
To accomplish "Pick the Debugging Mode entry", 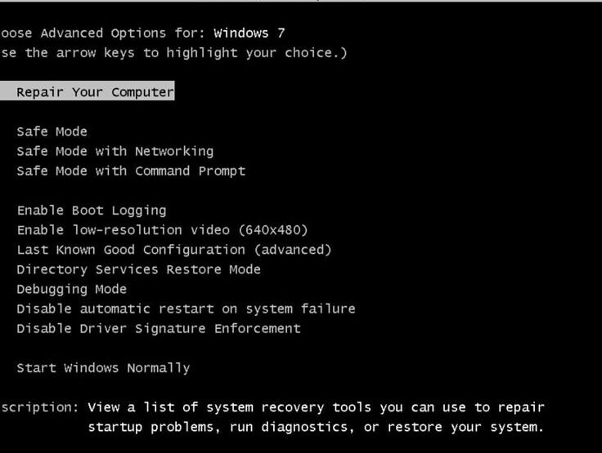I will [71, 290].
